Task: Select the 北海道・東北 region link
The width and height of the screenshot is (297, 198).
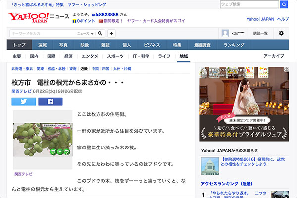Action: point(23,69)
